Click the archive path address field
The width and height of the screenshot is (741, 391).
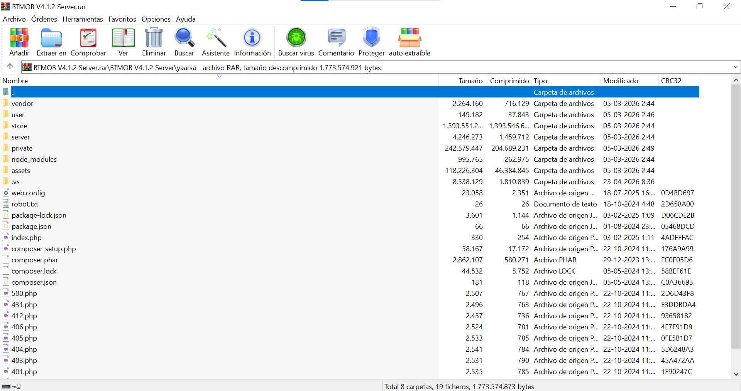[x=381, y=67]
